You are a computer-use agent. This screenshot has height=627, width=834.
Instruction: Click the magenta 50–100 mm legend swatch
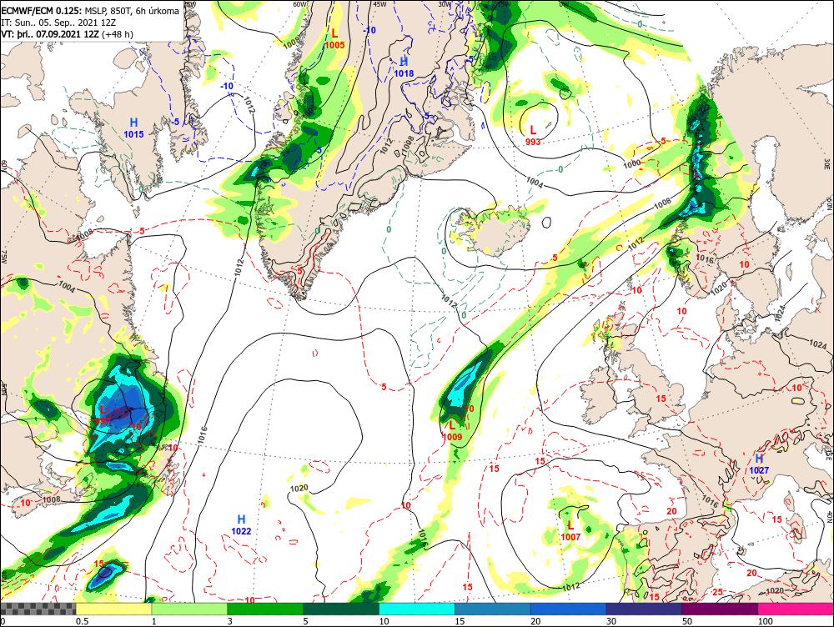click(721, 609)
